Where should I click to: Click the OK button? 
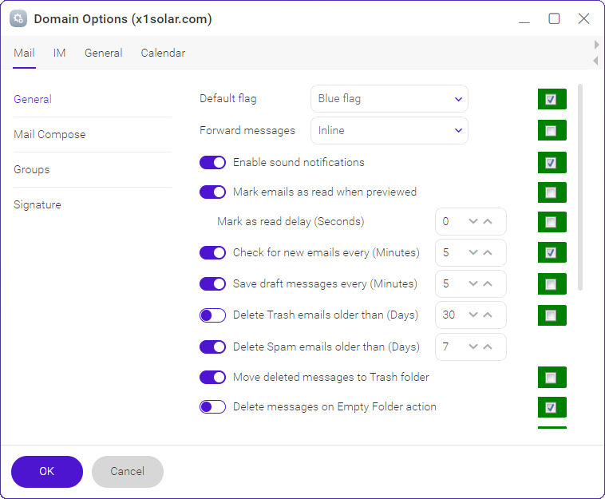pyautogui.click(x=47, y=472)
